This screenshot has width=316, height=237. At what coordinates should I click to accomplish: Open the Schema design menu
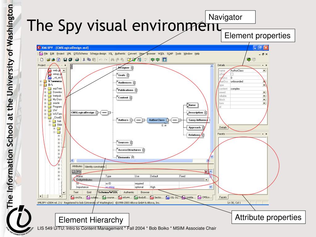98,54
